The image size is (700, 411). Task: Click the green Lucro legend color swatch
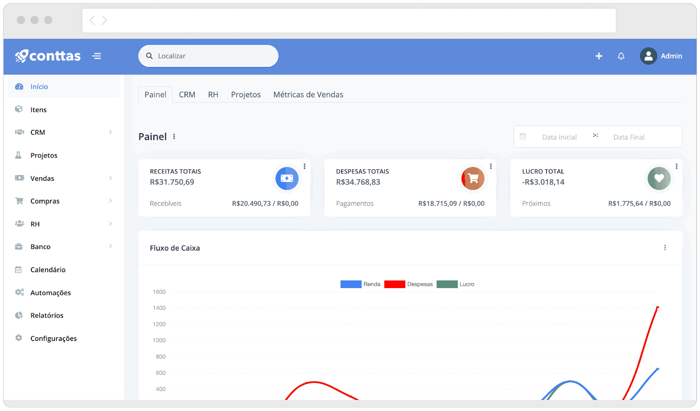coord(447,284)
